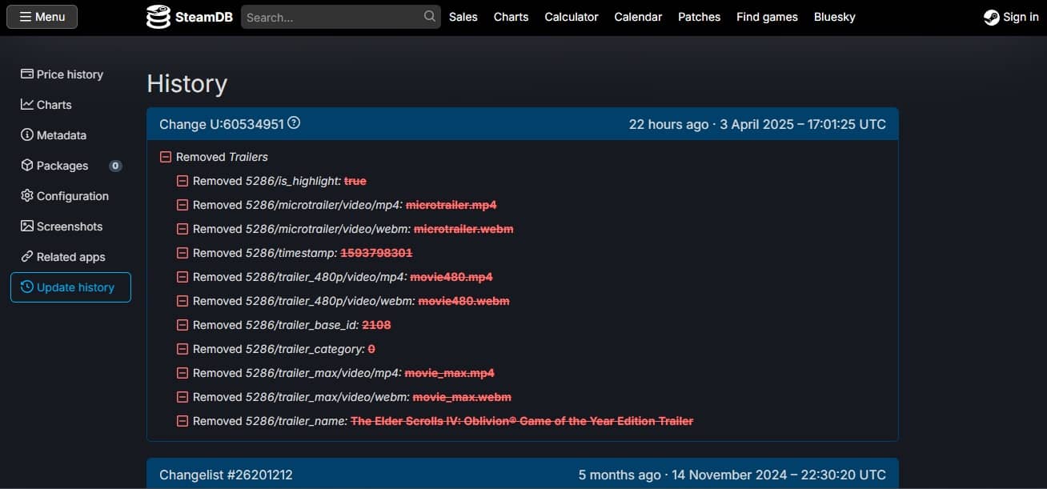This screenshot has height=489, width=1047.
Task: Open the Bluesky link
Action: [834, 17]
